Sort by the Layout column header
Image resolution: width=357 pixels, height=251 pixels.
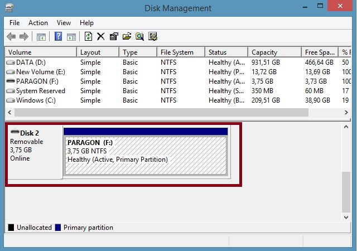[x=98, y=52]
